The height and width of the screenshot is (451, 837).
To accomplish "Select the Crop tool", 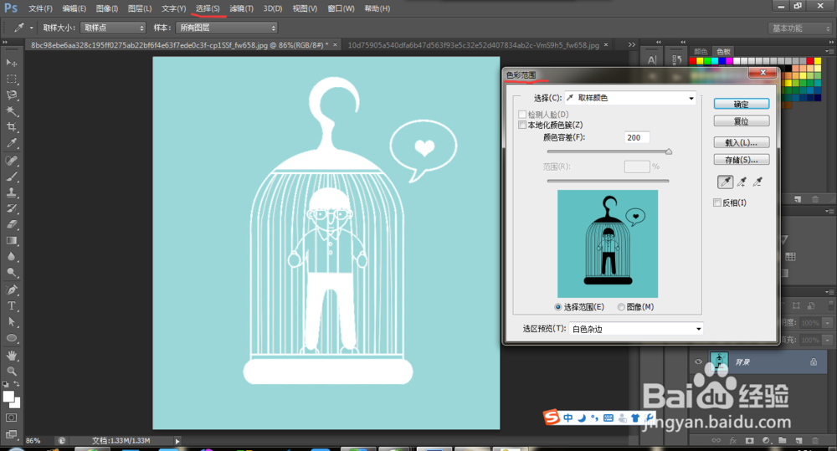I will click(x=11, y=127).
